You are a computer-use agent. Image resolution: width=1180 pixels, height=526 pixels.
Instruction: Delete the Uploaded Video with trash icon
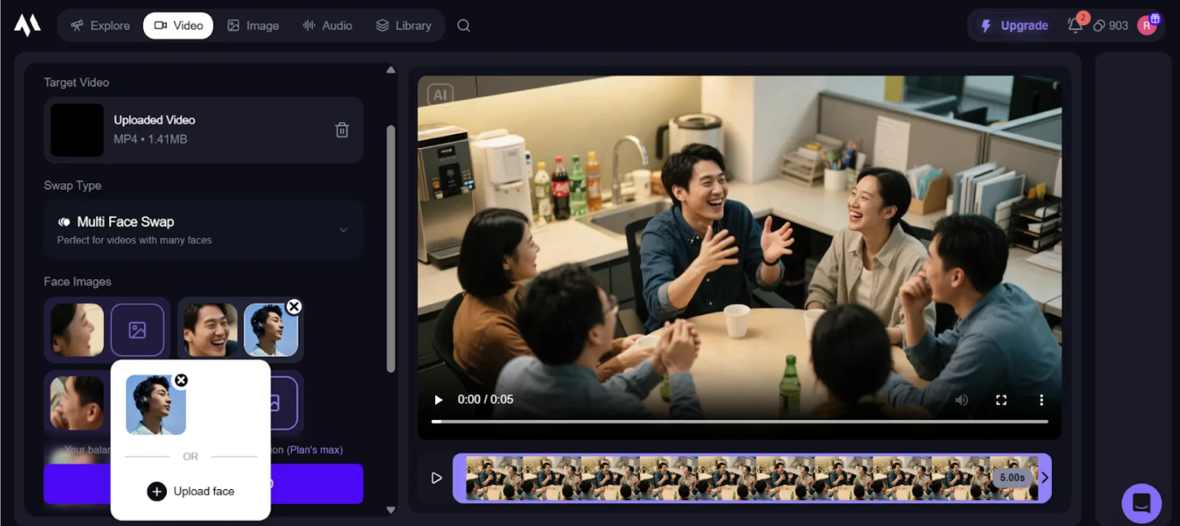[342, 130]
